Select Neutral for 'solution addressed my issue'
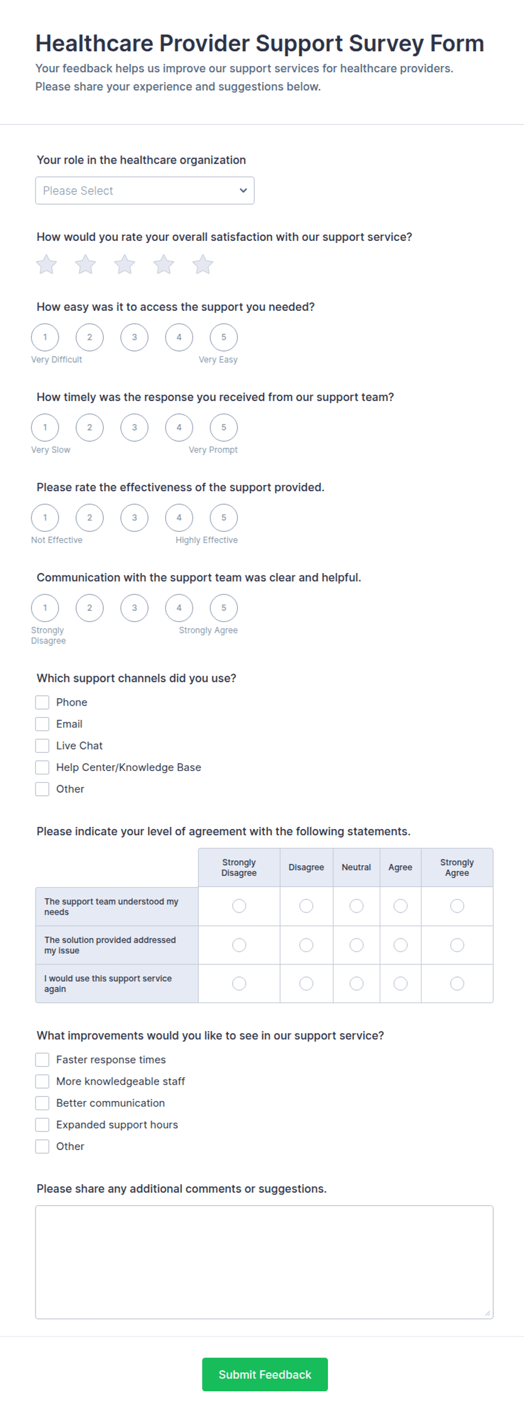Viewport: 524px width, 1419px height. pos(357,945)
